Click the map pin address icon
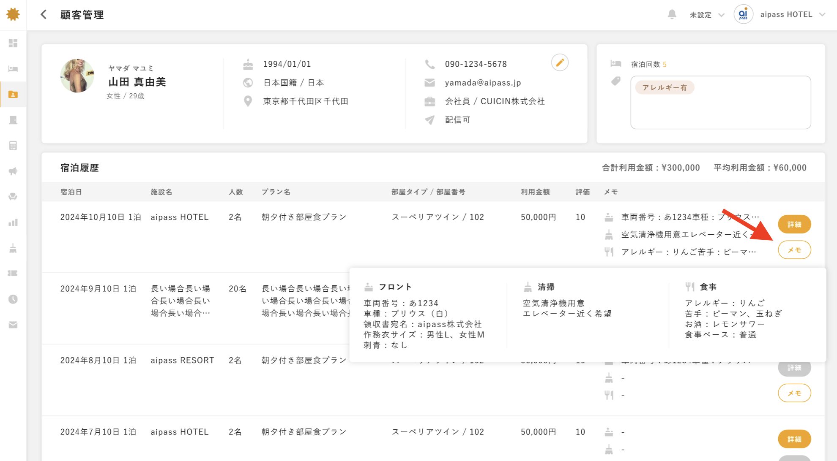Viewport: 837px width, 461px height. pos(248,101)
